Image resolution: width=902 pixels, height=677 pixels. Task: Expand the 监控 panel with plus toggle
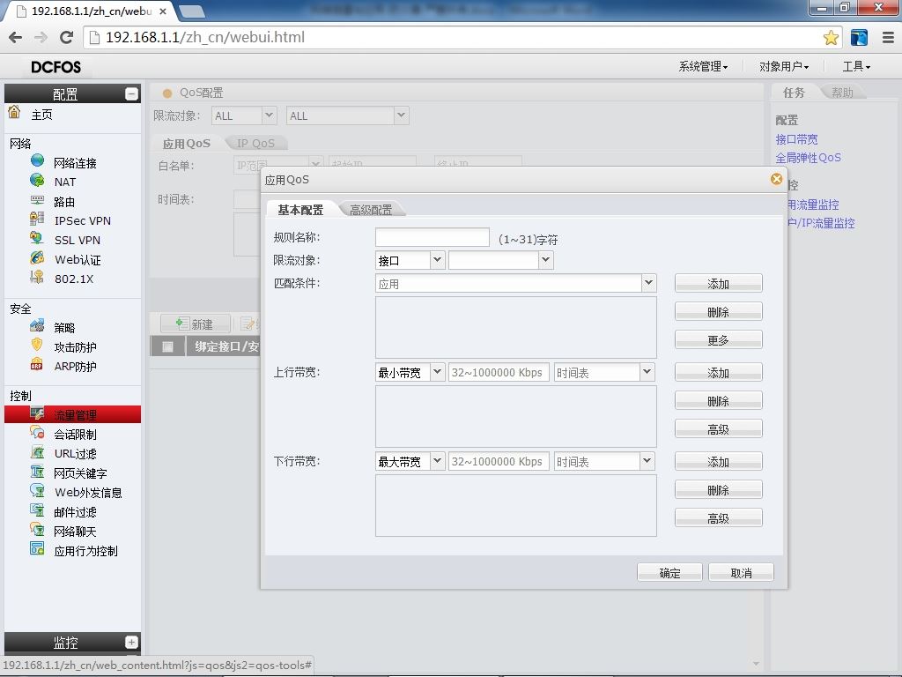coord(132,642)
